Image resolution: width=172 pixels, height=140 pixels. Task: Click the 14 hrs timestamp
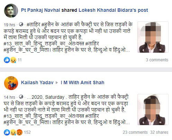pyautogui.click(x=9, y=97)
